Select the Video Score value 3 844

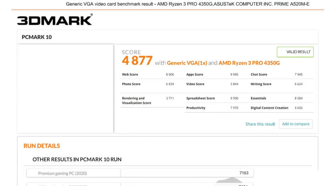click(x=234, y=84)
